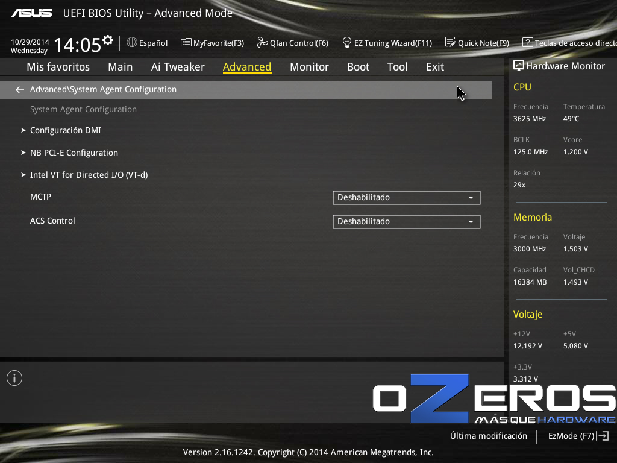
Task: Click the ACS Control label
Action: tap(52, 221)
